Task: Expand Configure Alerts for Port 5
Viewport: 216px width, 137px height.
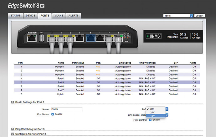Action: point(13,134)
